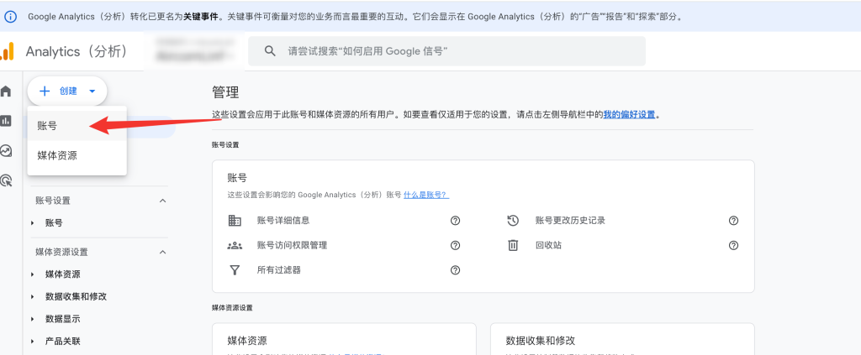Open the Reports bar chart icon
Image resolution: width=861 pixels, height=355 pixels.
click(6, 121)
